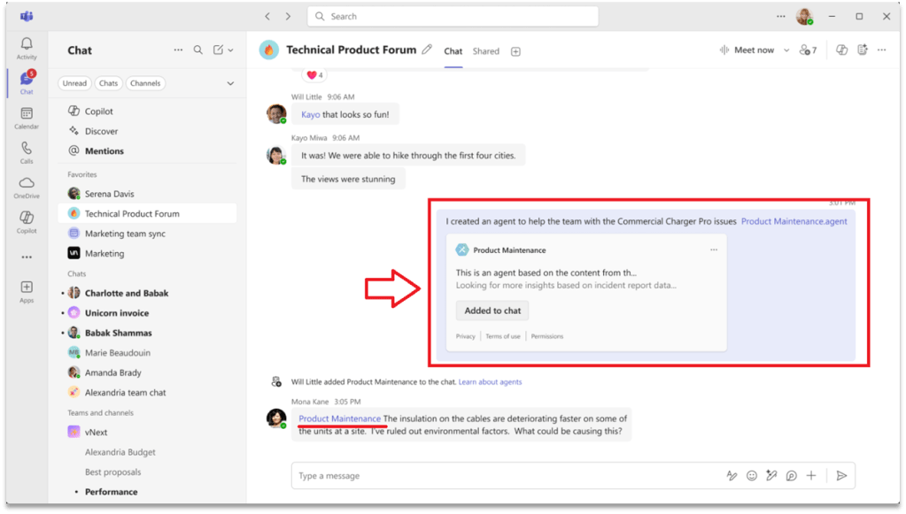
Task: Click the new chat compose icon
Action: click(219, 50)
